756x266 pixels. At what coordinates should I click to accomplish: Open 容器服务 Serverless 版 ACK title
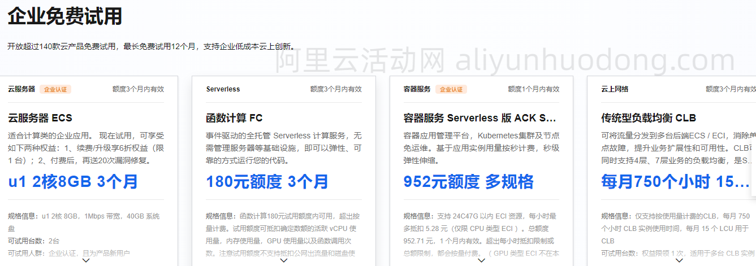pos(479,118)
